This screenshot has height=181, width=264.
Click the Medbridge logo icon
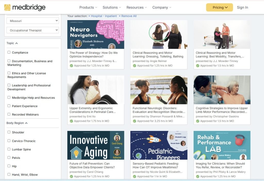coord(7,7)
